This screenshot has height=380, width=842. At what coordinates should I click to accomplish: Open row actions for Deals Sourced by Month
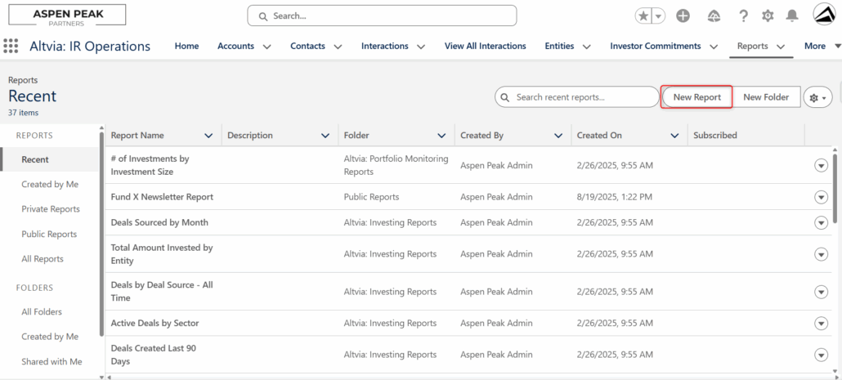coord(821,222)
